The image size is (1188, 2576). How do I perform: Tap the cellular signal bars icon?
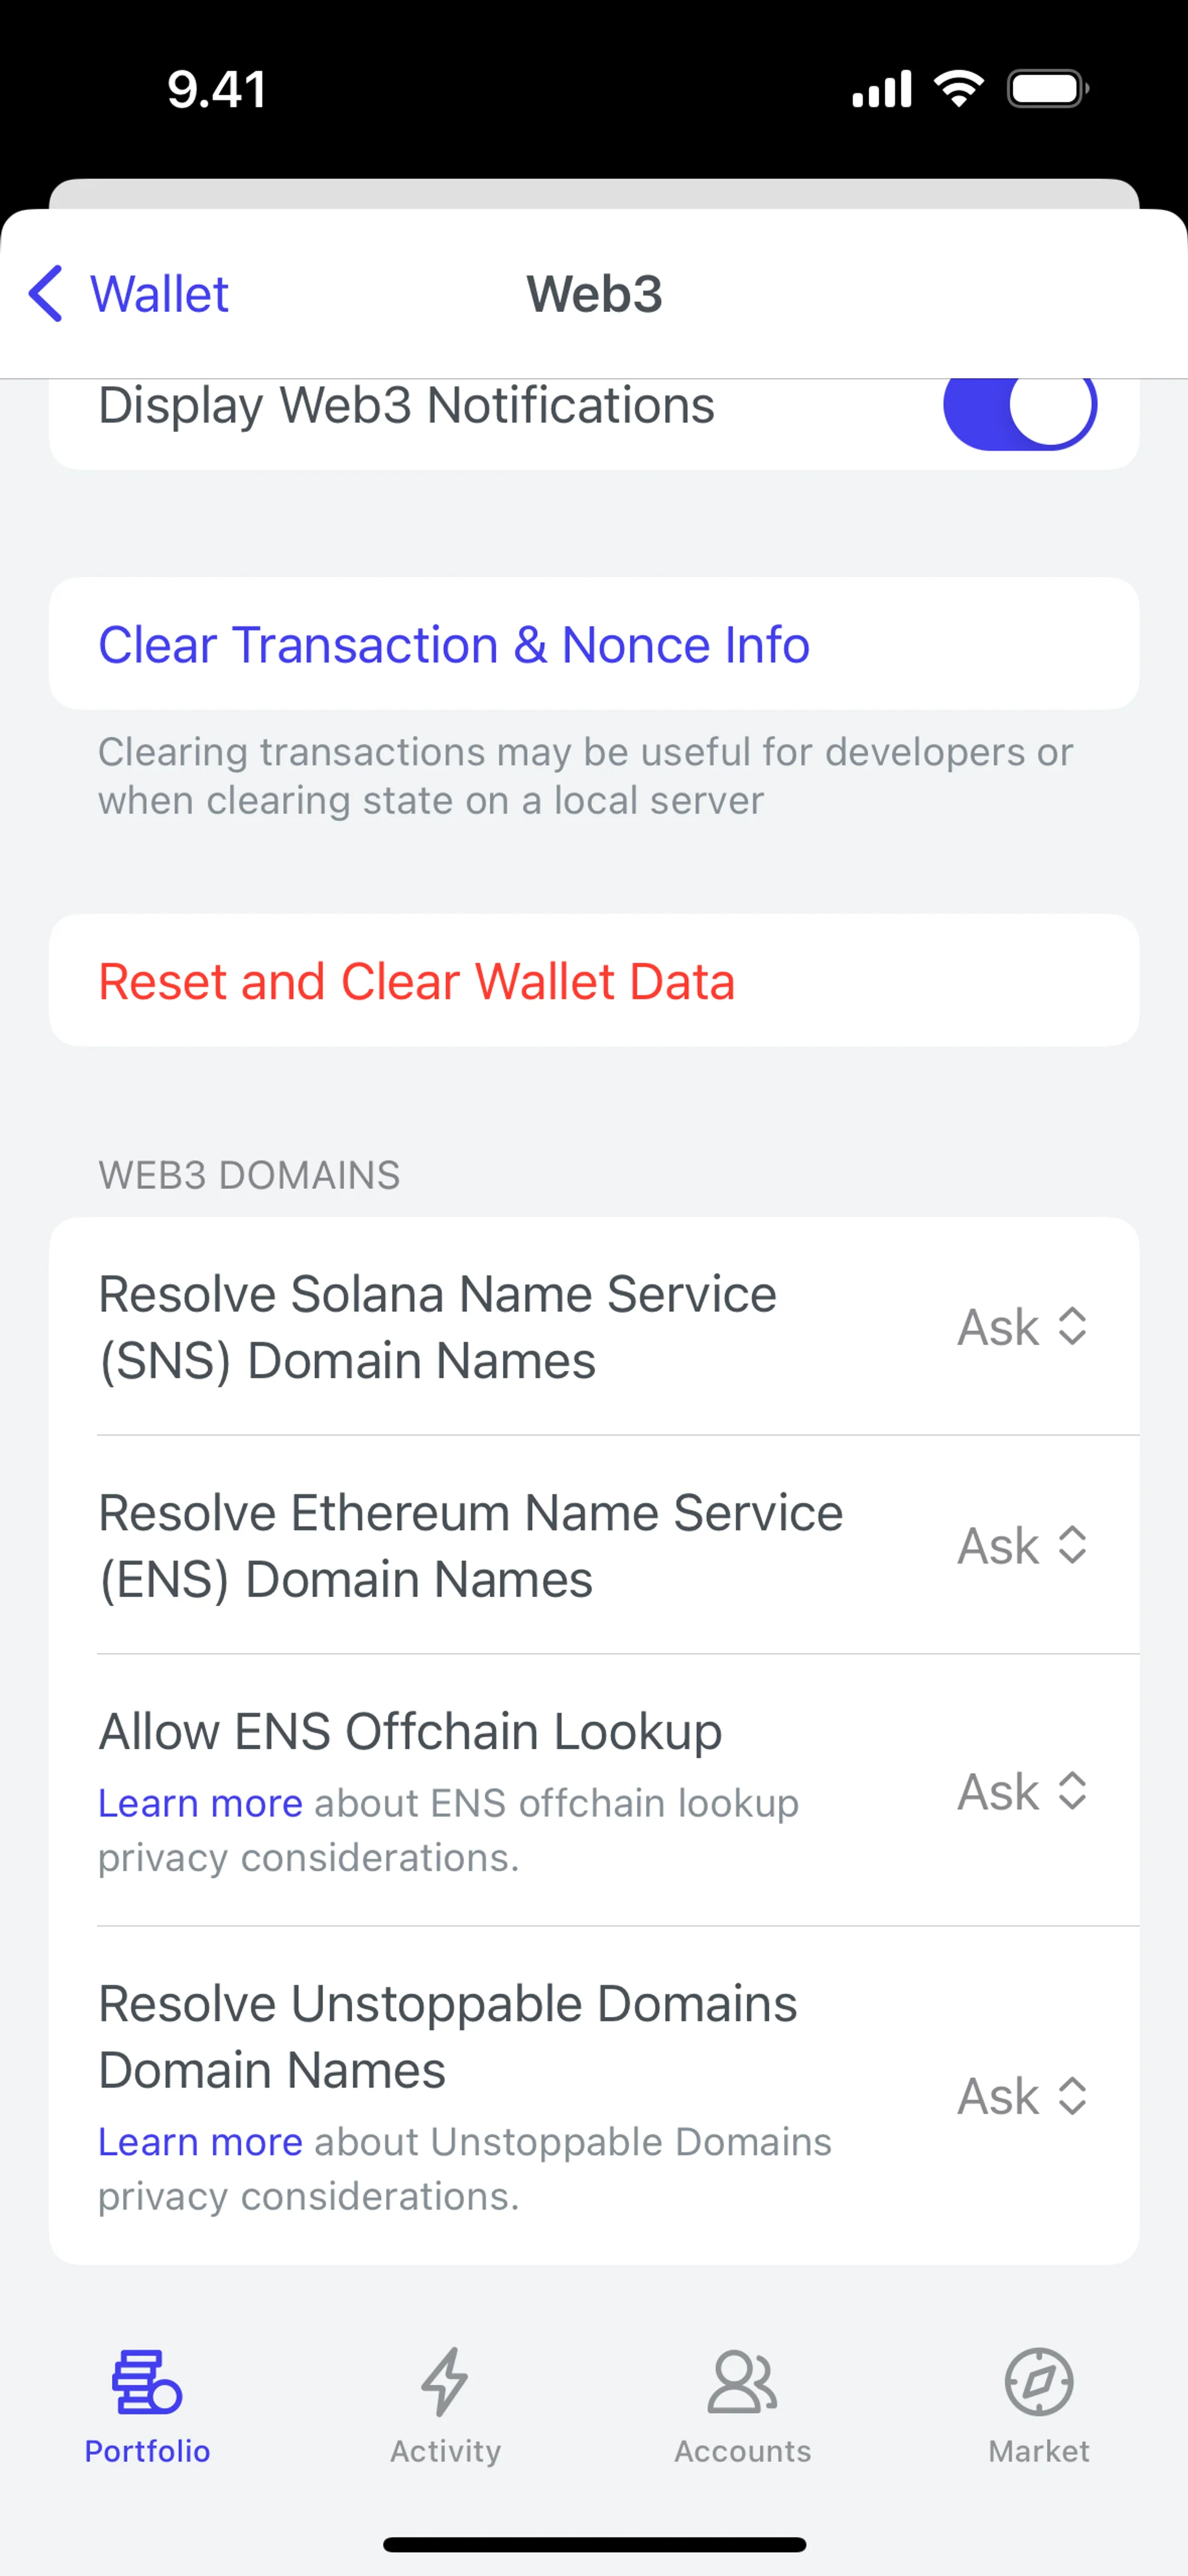[x=881, y=89]
